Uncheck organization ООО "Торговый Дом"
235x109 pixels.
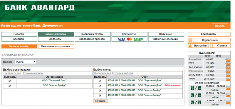click(10, 81)
